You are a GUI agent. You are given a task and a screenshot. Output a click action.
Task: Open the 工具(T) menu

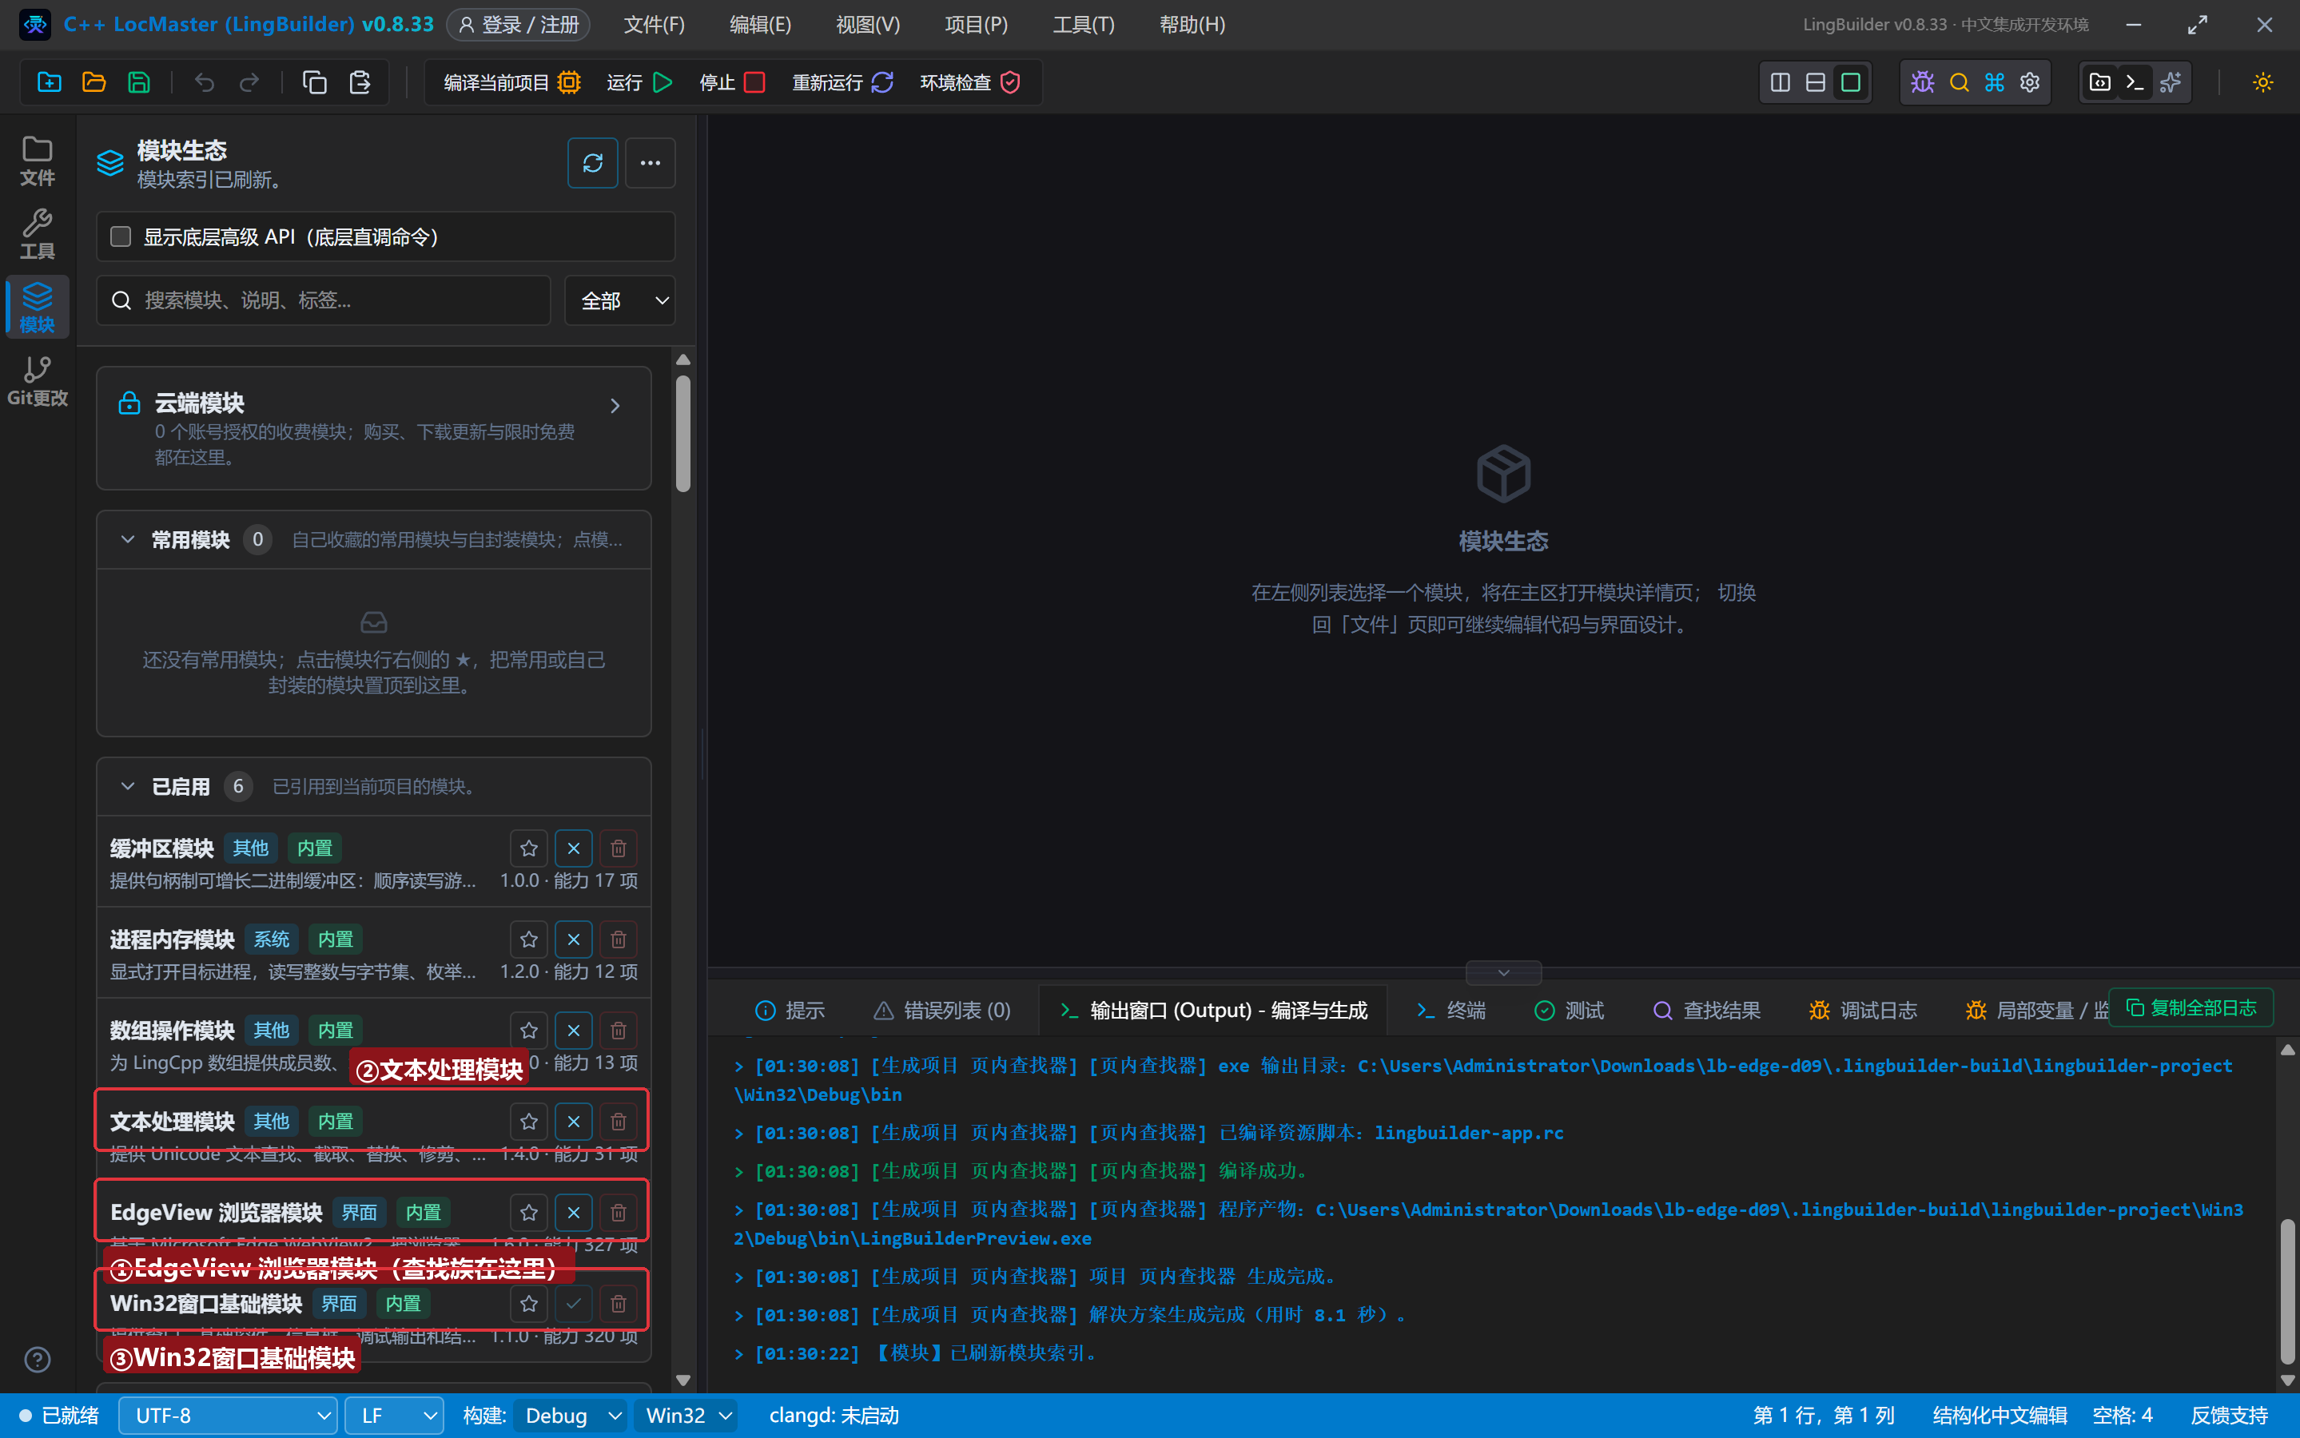1082,25
